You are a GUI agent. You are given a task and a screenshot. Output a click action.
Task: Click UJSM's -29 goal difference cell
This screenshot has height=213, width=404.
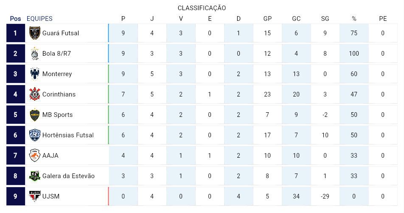tap(325, 196)
